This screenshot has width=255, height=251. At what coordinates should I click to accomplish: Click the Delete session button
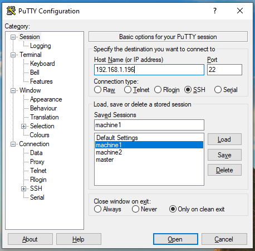[x=224, y=170]
